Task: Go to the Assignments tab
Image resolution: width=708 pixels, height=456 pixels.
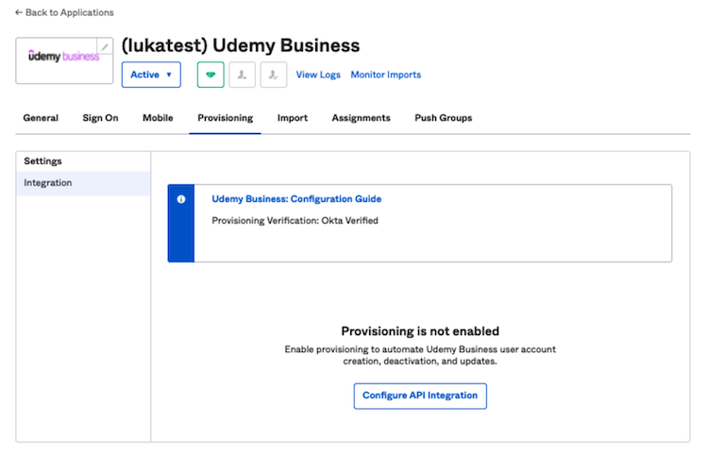Action: [361, 118]
